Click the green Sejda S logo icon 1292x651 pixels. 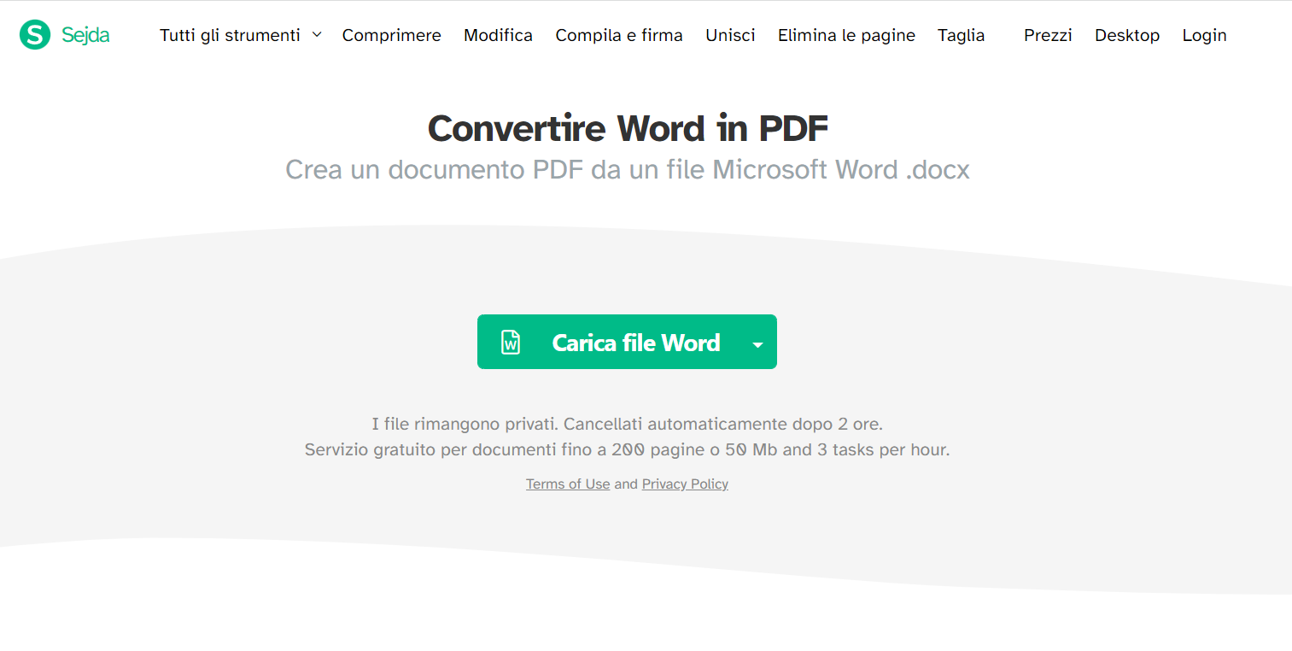point(35,34)
